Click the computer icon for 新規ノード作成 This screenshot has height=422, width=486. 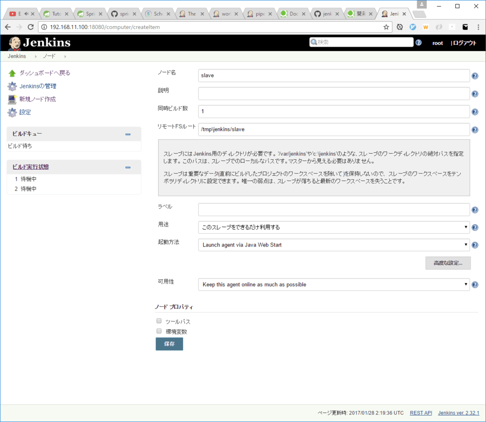click(12, 99)
